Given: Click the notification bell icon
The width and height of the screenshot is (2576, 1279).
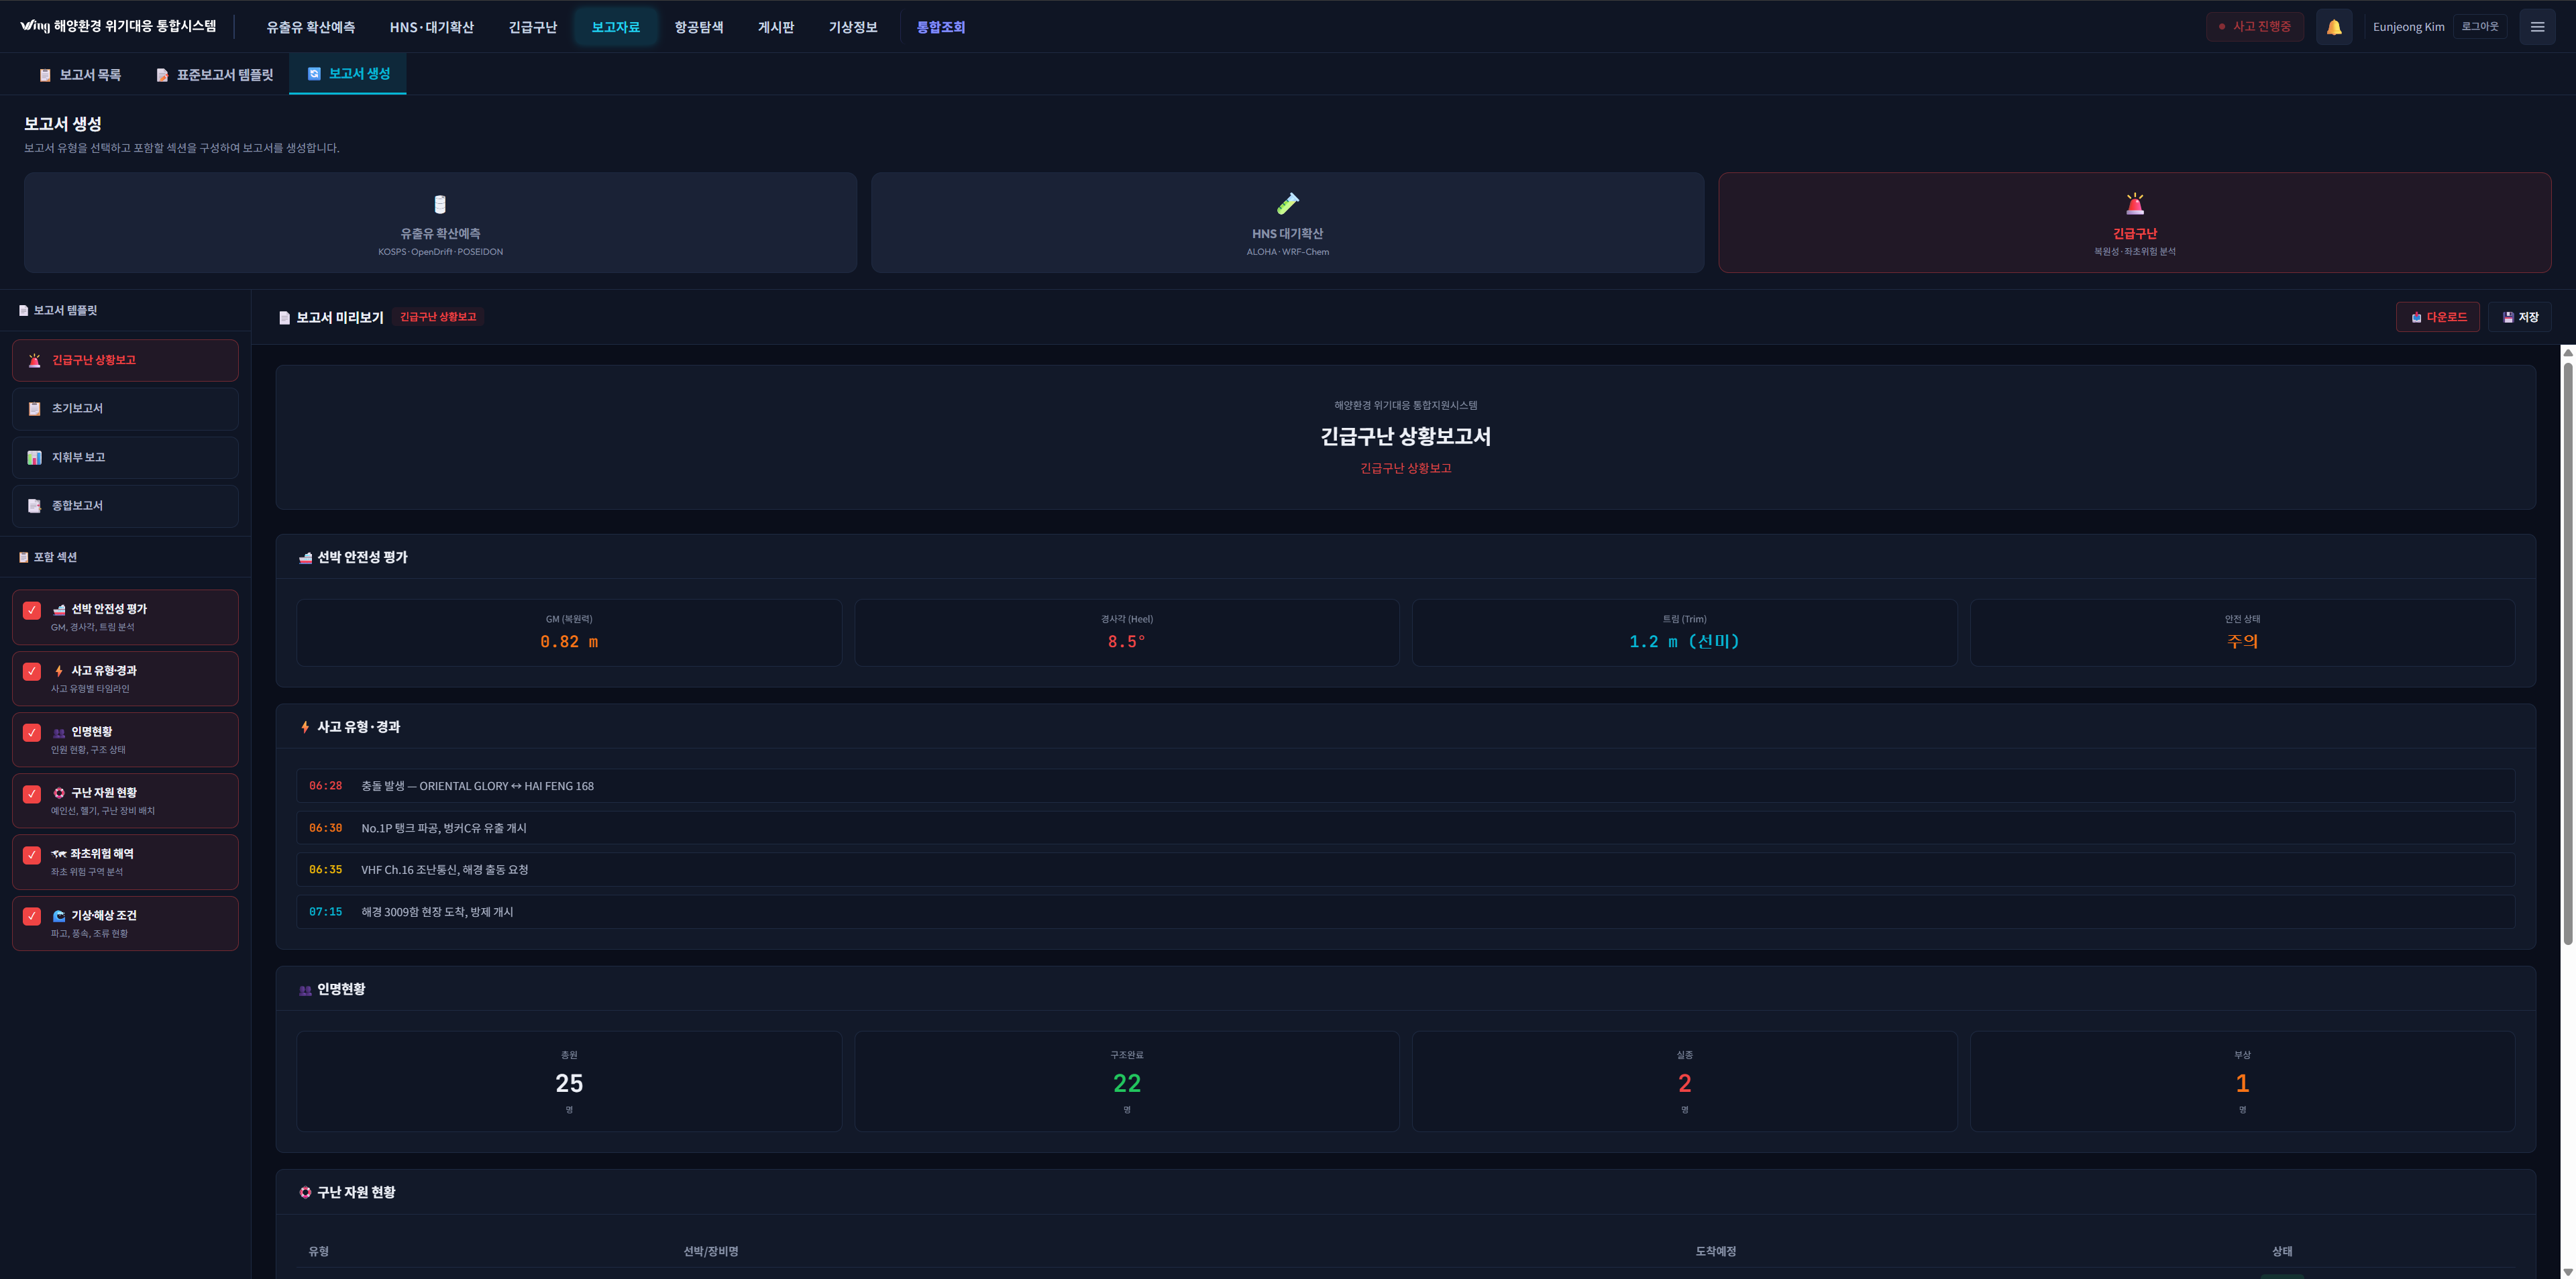Looking at the screenshot, I should pos(2333,27).
